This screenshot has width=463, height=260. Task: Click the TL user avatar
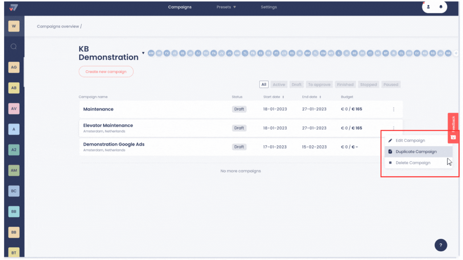point(245,53)
